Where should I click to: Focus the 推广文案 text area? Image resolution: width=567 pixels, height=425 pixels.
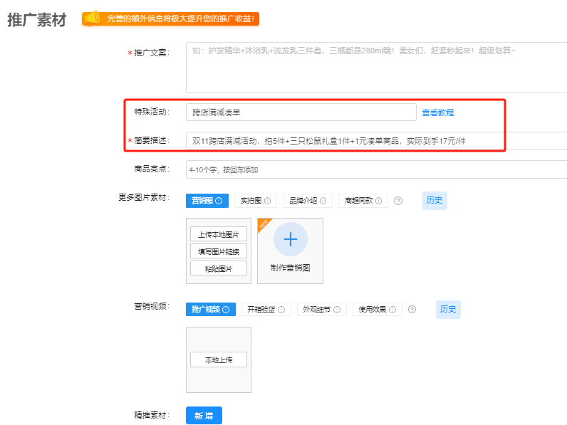(x=376, y=68)
